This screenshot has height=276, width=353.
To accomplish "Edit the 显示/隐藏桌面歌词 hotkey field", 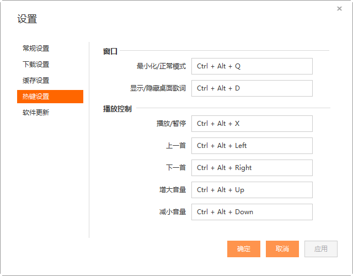I will (252, 88).
